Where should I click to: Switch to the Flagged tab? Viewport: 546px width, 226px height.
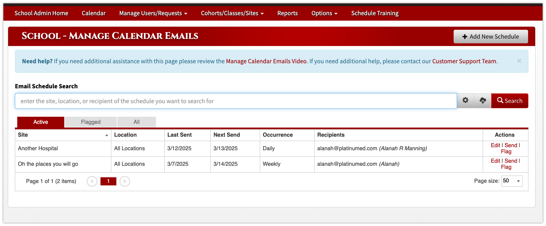[x=91, y=122]
